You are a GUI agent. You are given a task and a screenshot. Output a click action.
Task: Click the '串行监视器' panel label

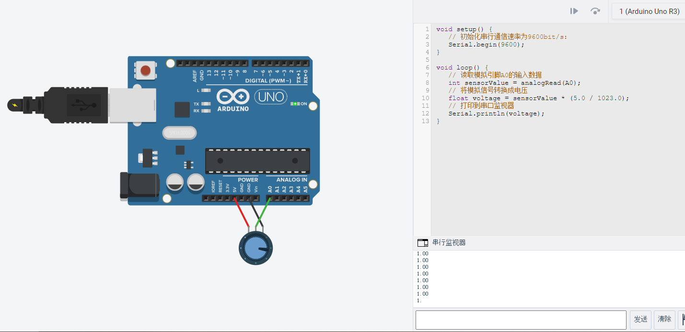pos(449,242)
